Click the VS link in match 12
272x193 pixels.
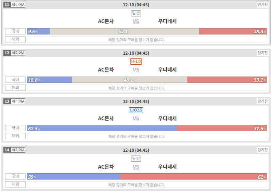(136, 70)
